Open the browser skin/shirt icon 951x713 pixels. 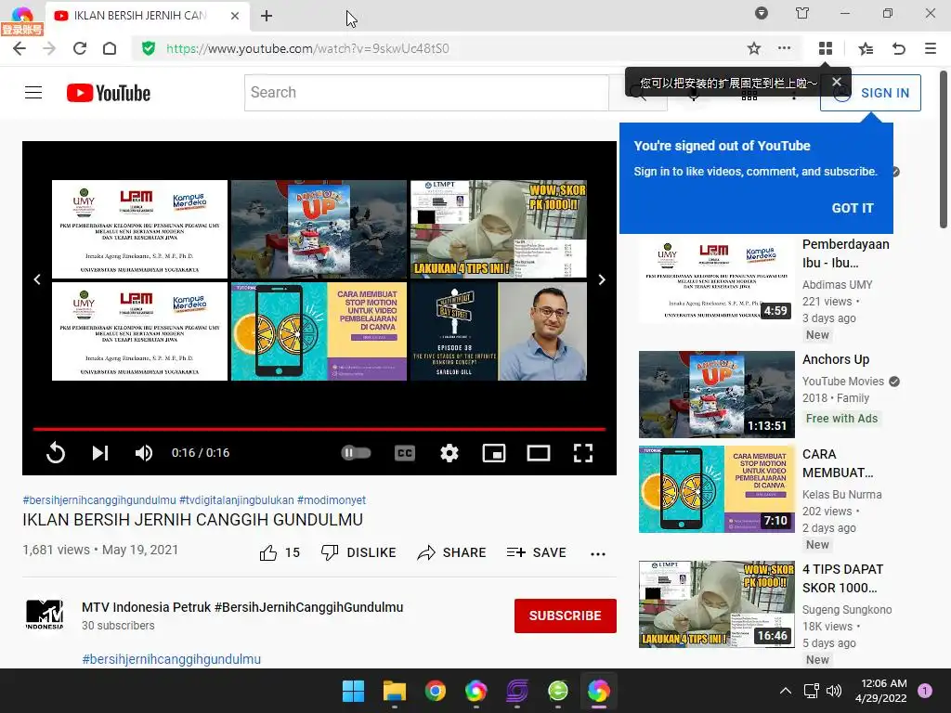pyautogui.click(x=802, y=13)
